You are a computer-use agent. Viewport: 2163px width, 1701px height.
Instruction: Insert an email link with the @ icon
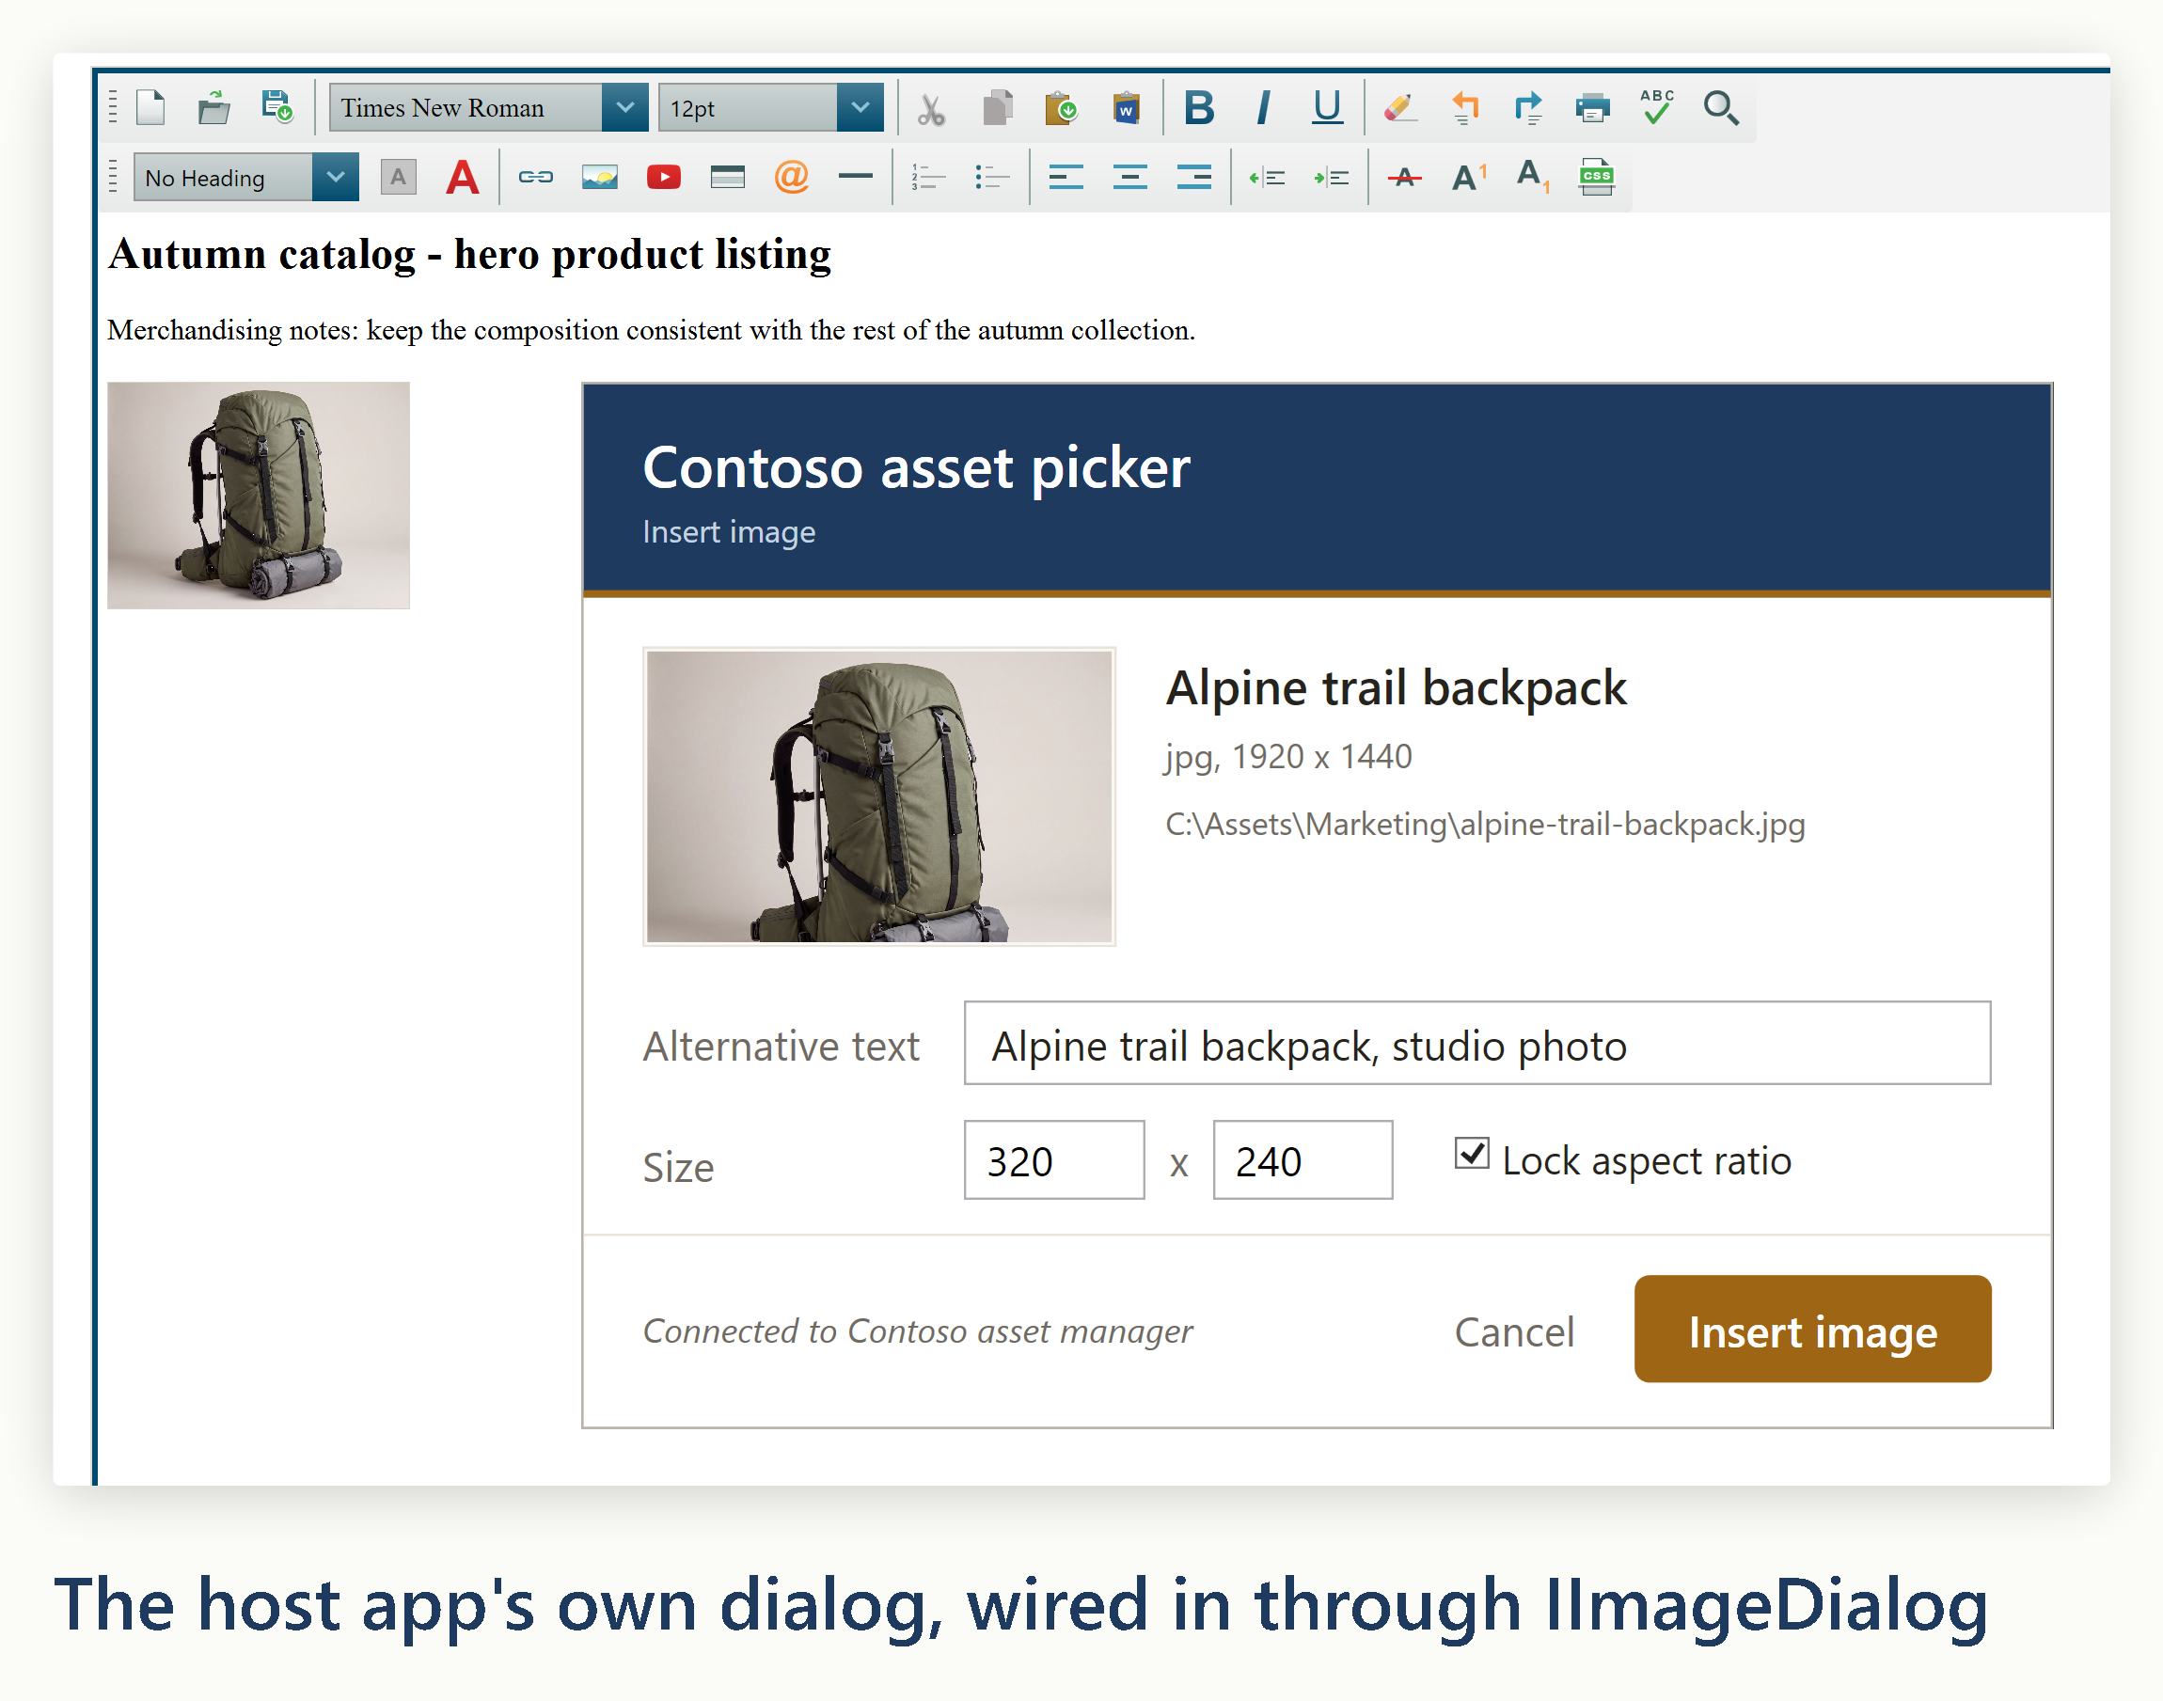[x=792, y=178]
